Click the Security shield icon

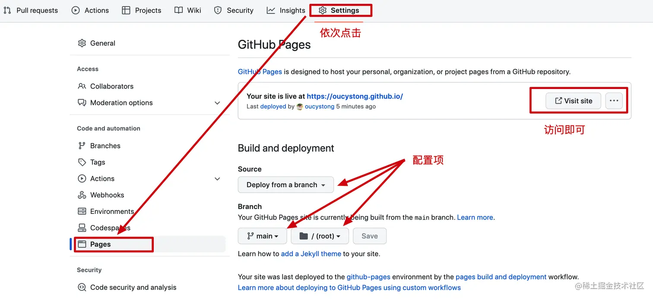218,10
